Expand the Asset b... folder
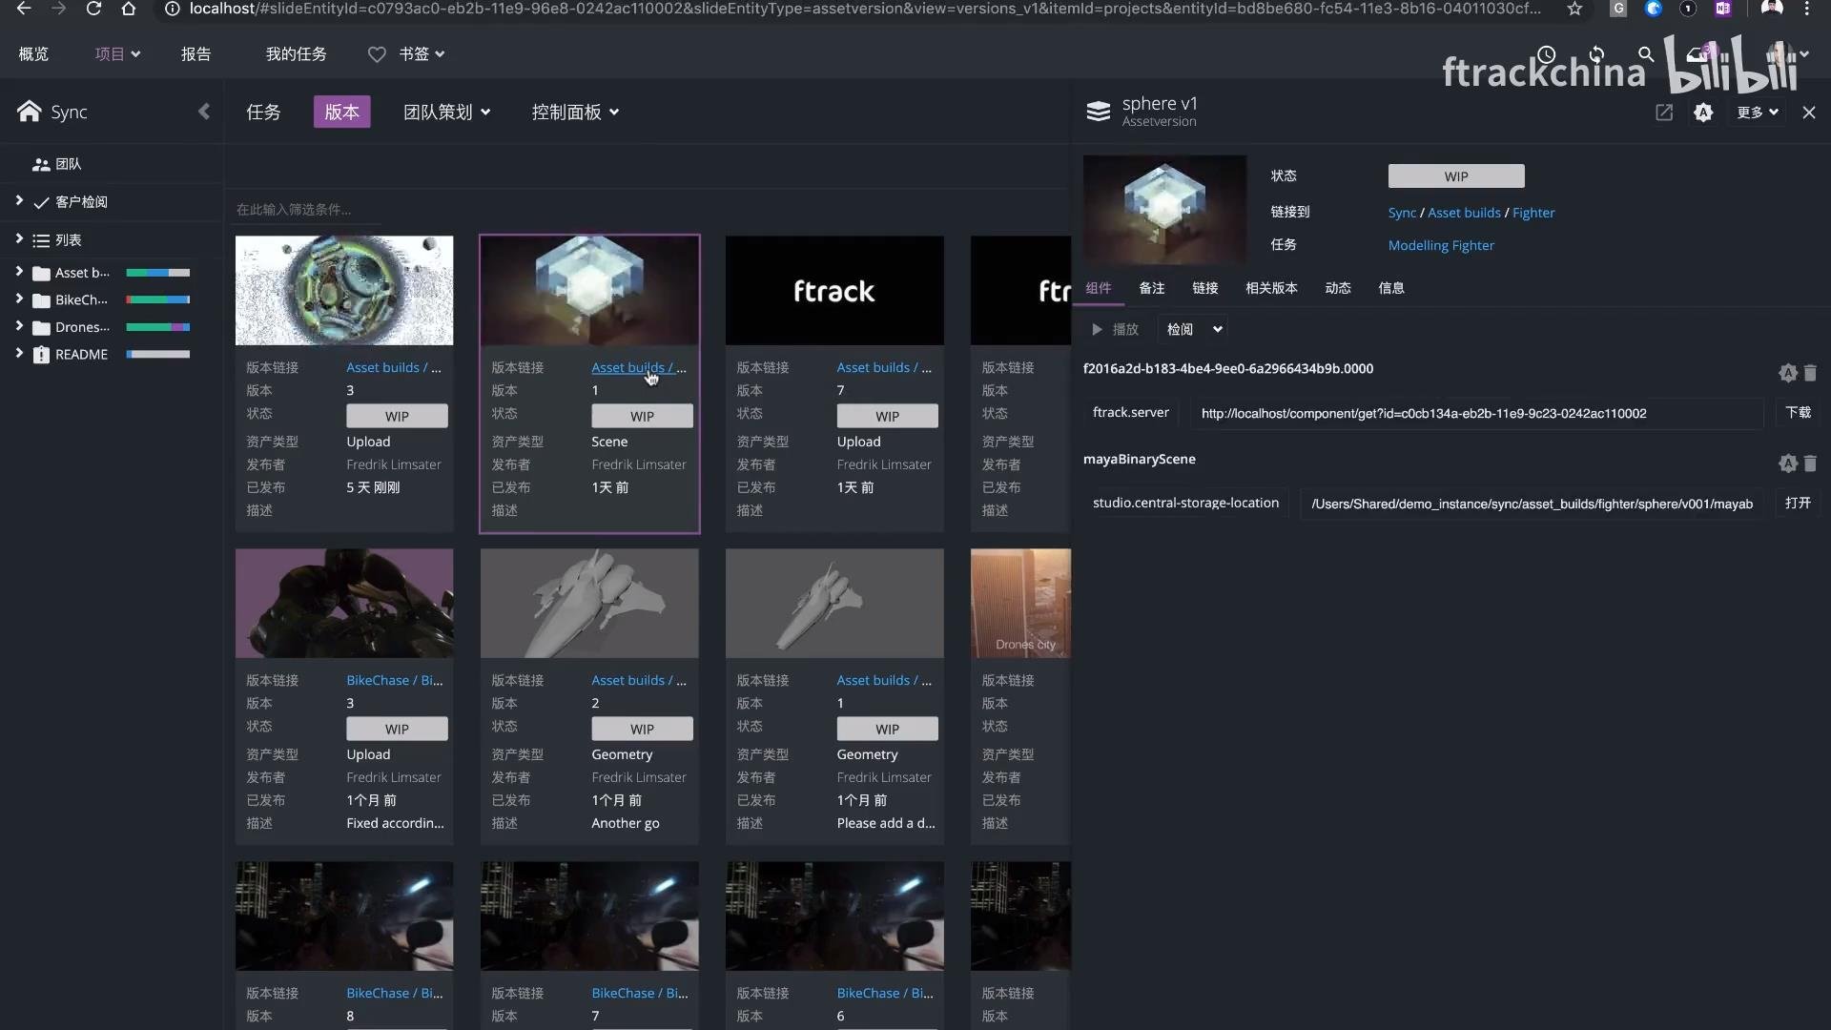The height and width of the screenshot is (1030, 1831). pos(19,272)
